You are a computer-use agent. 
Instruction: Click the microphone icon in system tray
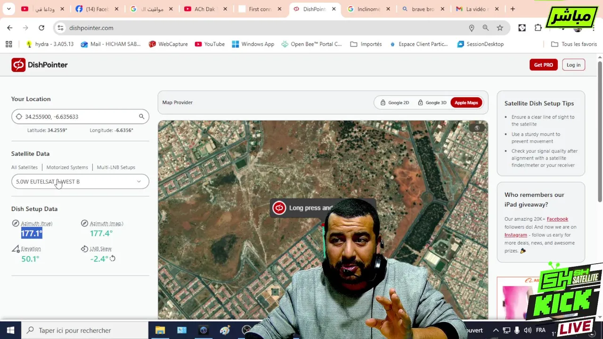(x=517, y=330)
